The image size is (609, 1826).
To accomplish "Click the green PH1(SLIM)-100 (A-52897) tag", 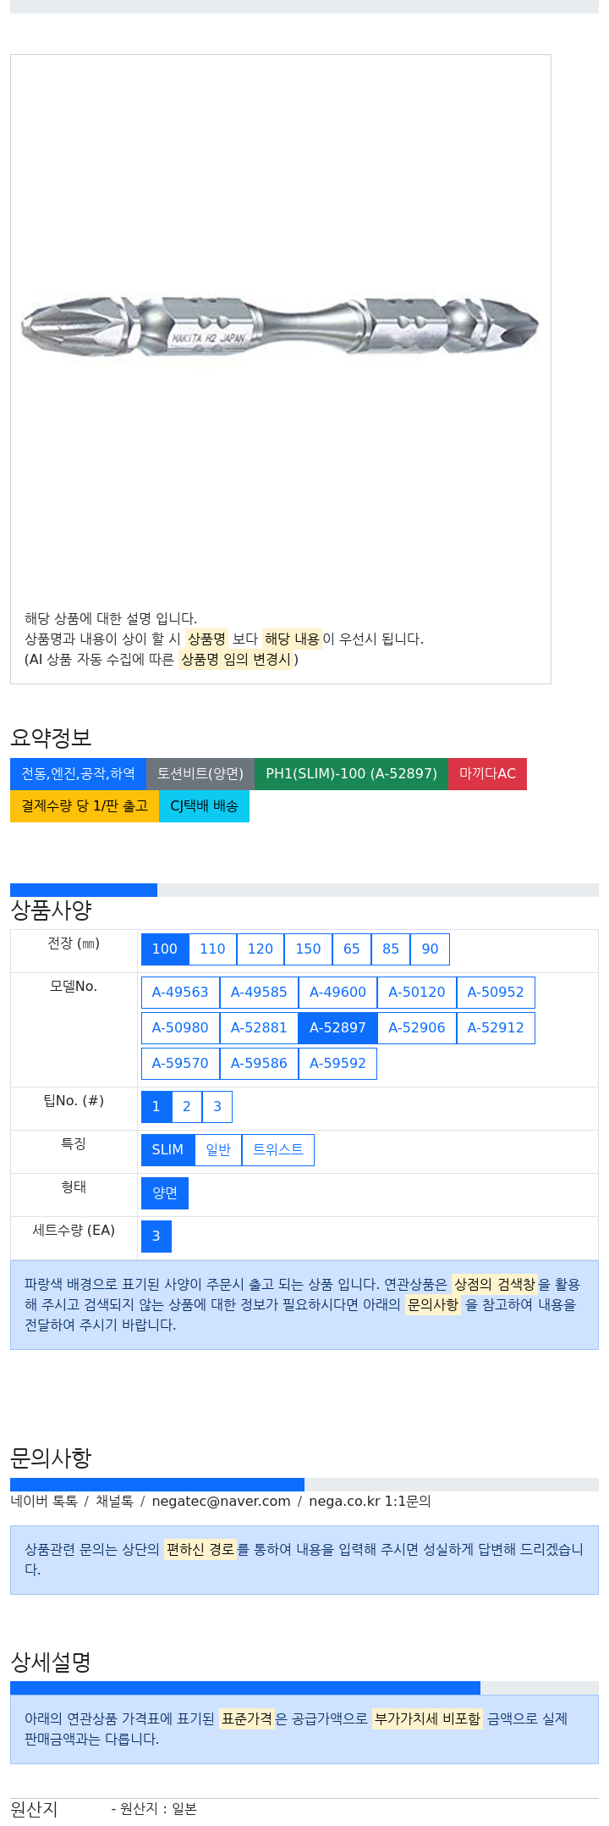I will click(x=351, y=773).
